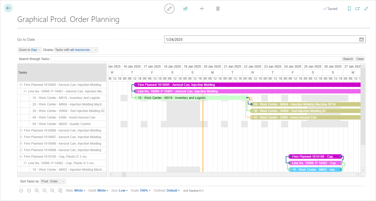Screen dimensions: 376x201
Task: Collapse the Firm Planned-1010095 task group
Action: pyautogui.click(x=21, y=85)
